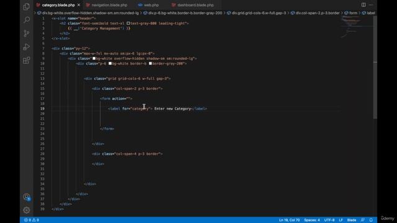Select breadcrumb div.grid.grid-cols-6.w-full.gap-3

[256, 13]
